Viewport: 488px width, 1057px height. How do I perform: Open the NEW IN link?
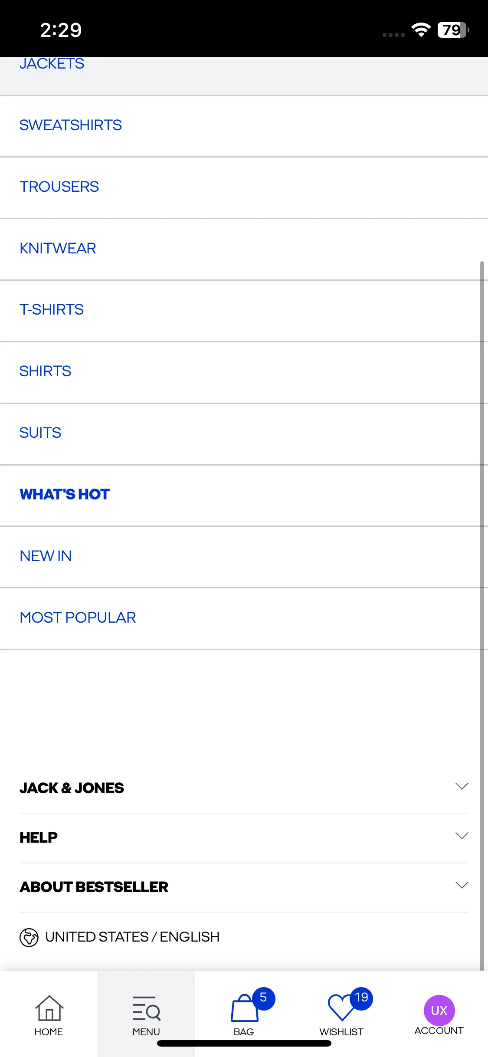244,557
